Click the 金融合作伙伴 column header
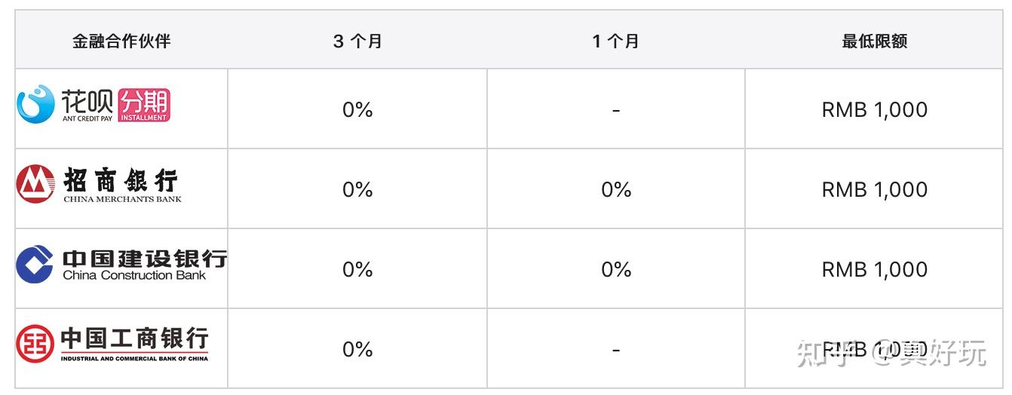 pyautogui.click(x=121, y=41)
